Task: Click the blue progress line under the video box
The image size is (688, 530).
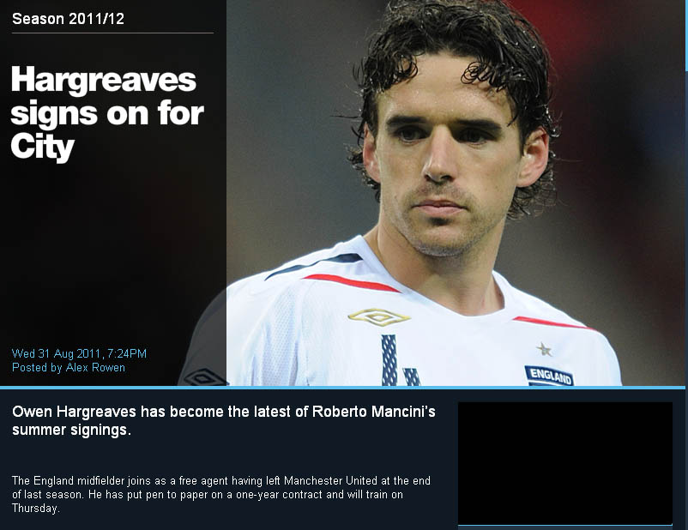Action: (565, 525)
